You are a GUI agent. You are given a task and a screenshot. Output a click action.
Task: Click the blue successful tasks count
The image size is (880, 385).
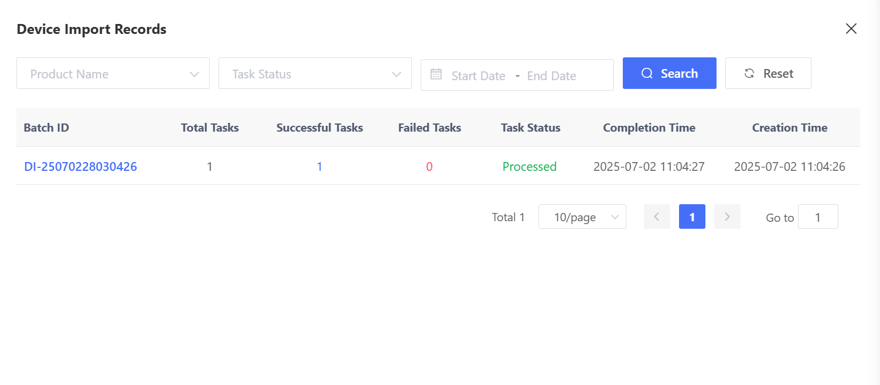[x=319, y=167]
